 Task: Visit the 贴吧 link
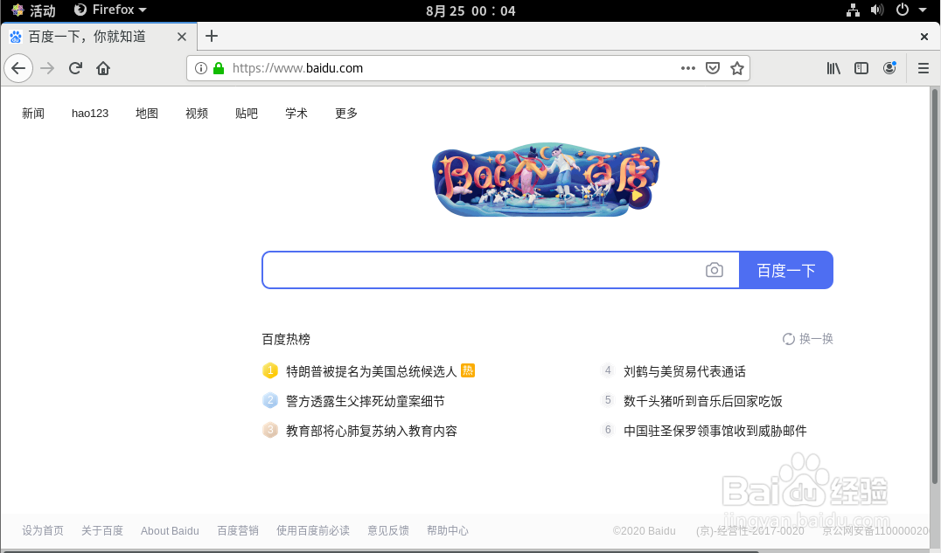pyautogui.click(x=247, y=114)
